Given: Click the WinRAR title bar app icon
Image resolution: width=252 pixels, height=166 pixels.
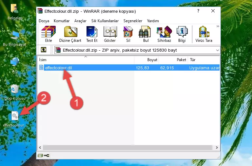Looking at the screenshot, I should (x=40, y=11).
